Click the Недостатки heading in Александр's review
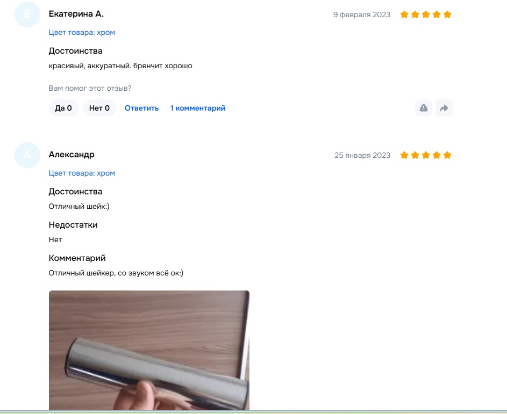 (x=73, y=225)
